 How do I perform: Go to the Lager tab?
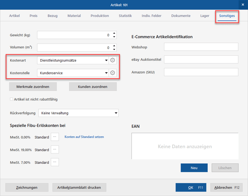click(205, 16)
